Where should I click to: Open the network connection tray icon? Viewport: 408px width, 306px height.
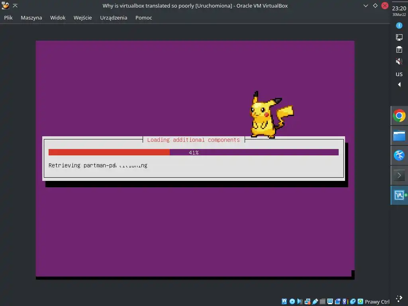tap(399, 37)
